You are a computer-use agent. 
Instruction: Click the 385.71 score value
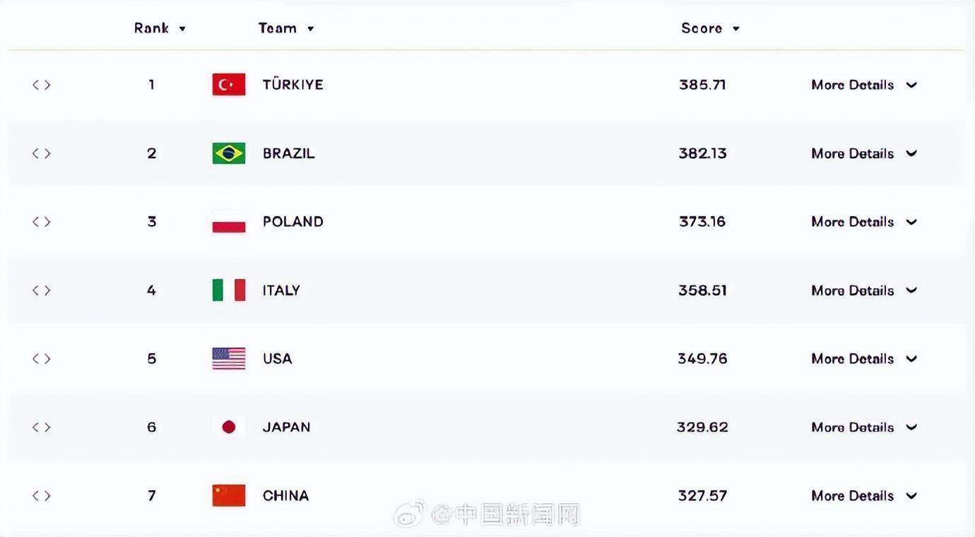click(702, 85)
